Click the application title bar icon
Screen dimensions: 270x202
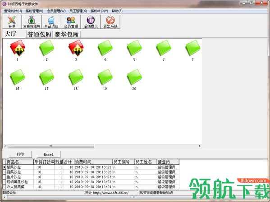tap(5, 4)
